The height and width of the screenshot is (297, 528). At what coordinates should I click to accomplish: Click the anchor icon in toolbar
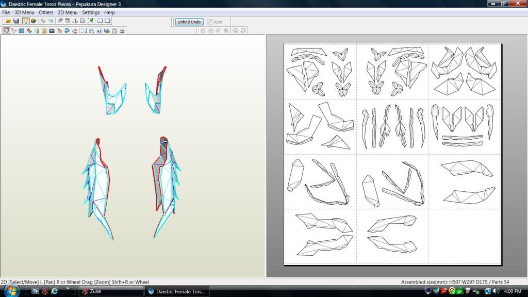[75, 21]
